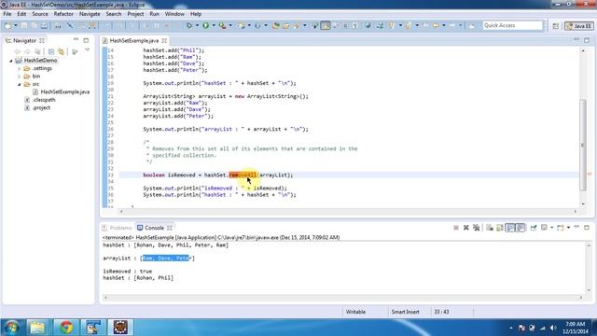Click the Open Type toolbar icon
Screen dimensions: 597x336
tap(276, 25)
